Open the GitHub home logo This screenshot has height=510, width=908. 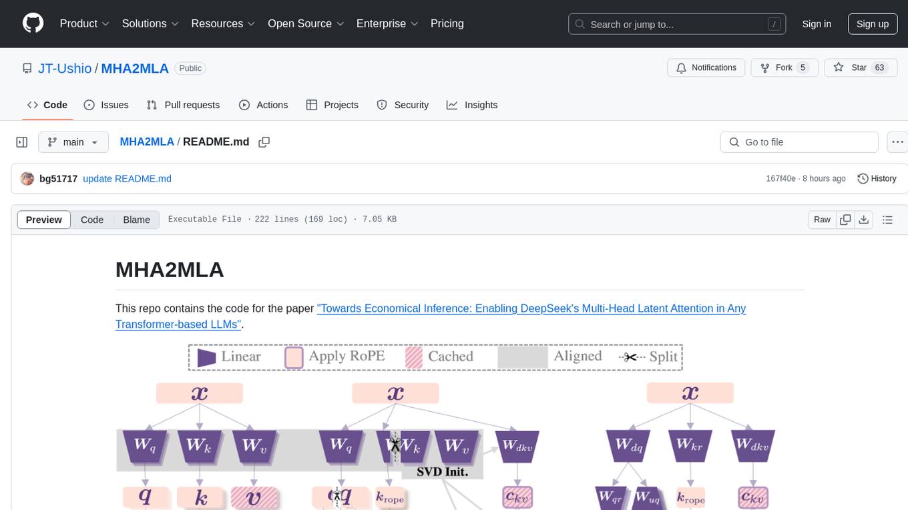(x=33, y=23)
